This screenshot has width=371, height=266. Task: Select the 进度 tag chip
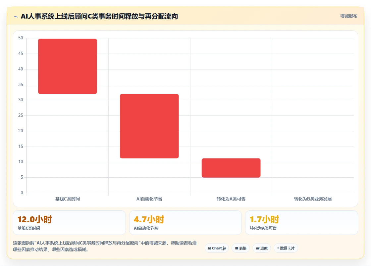tap(262, 248)
